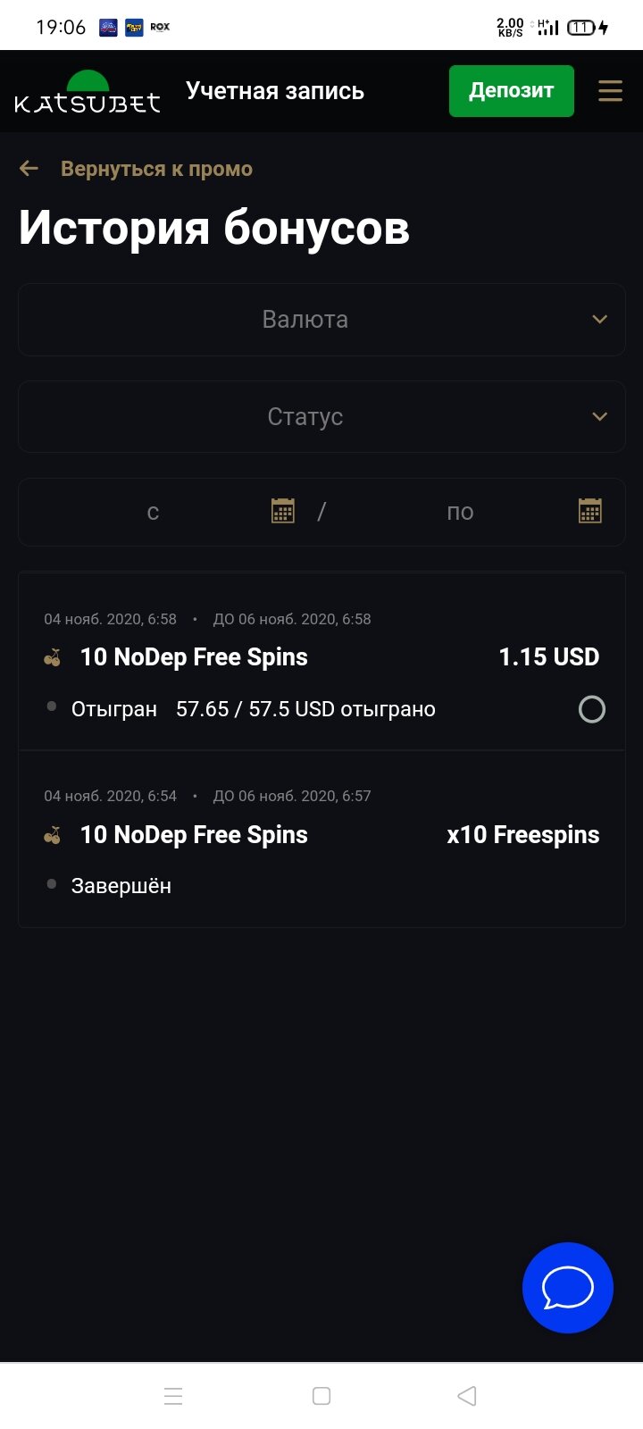Open the hamburger menu icon

[610, 91]
